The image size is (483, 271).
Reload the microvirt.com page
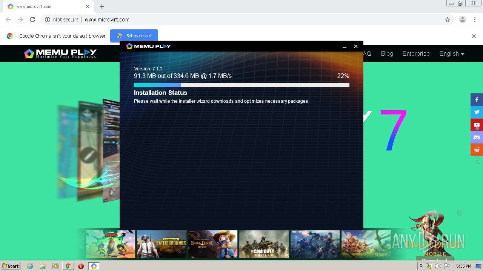click(32, 20)
